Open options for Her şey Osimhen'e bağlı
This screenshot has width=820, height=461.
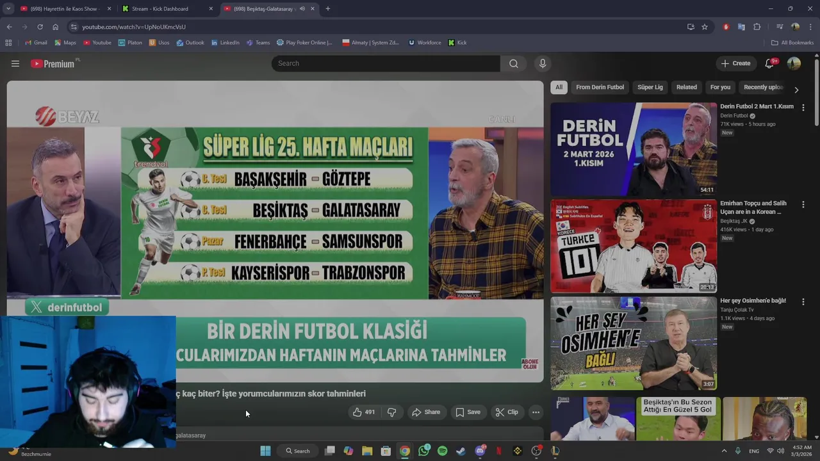click(x=803, y=302)
